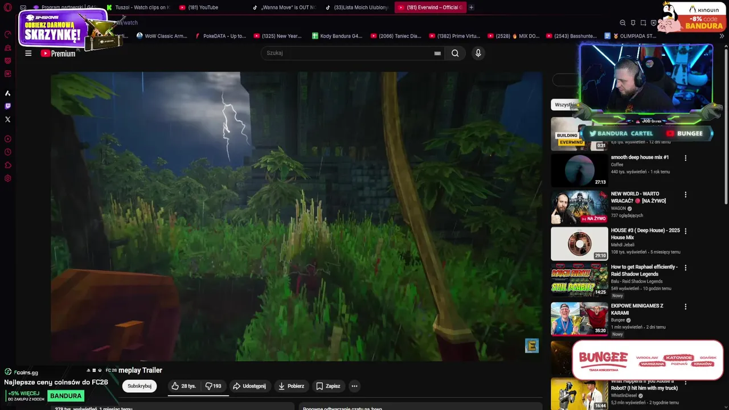Click the zoom out magnifier in address bar

(x=622, y=23)
